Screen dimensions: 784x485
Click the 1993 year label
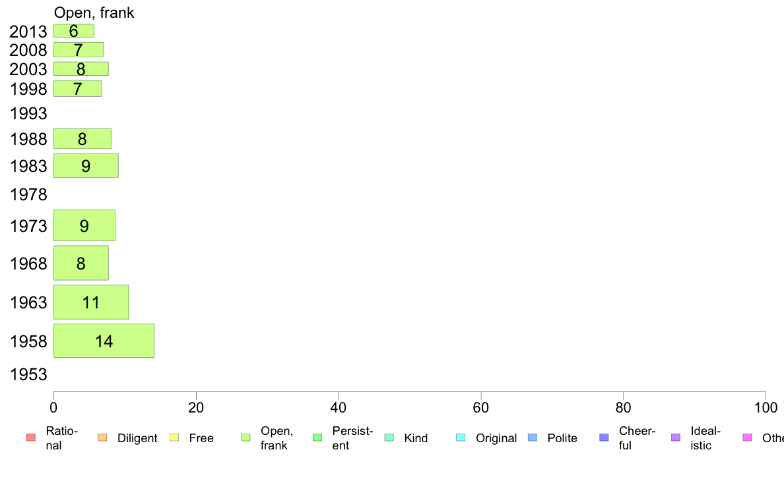[28, 113]
